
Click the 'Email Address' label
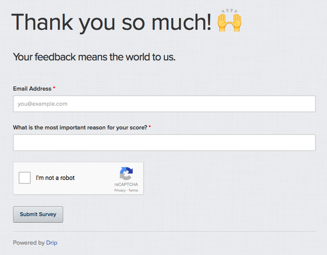(x=32, y=88)
